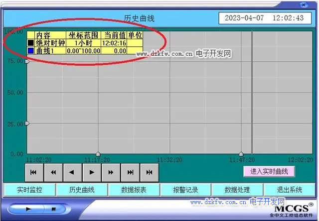Step the curve backward one page
319x221 pixels.
click(72, 172)
